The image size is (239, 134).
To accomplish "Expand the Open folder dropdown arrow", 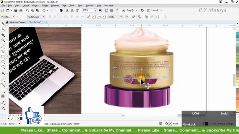I will 11,10.
